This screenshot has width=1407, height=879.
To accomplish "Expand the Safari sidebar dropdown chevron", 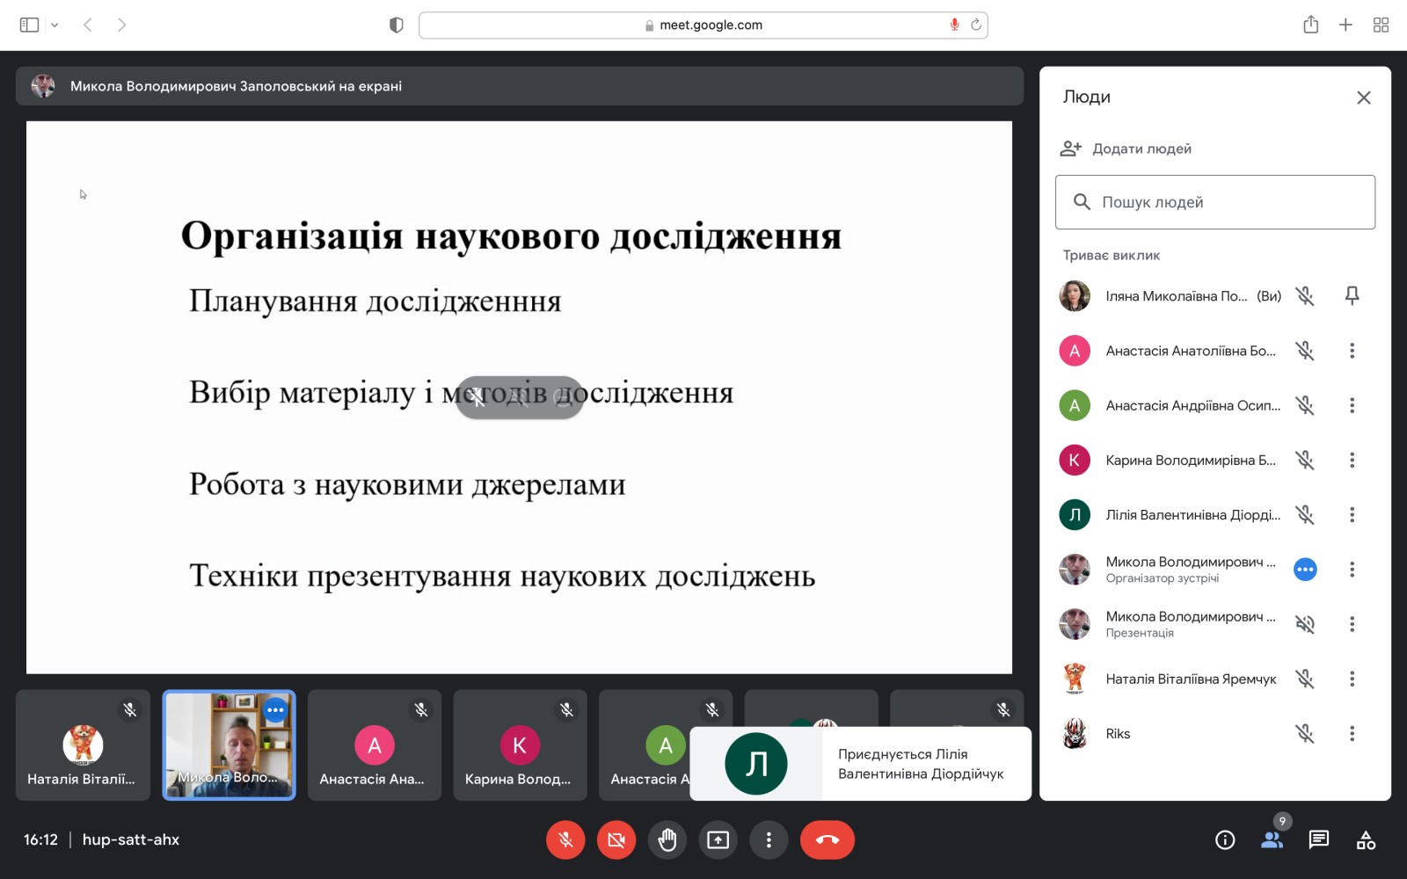I will click(55, 25).
